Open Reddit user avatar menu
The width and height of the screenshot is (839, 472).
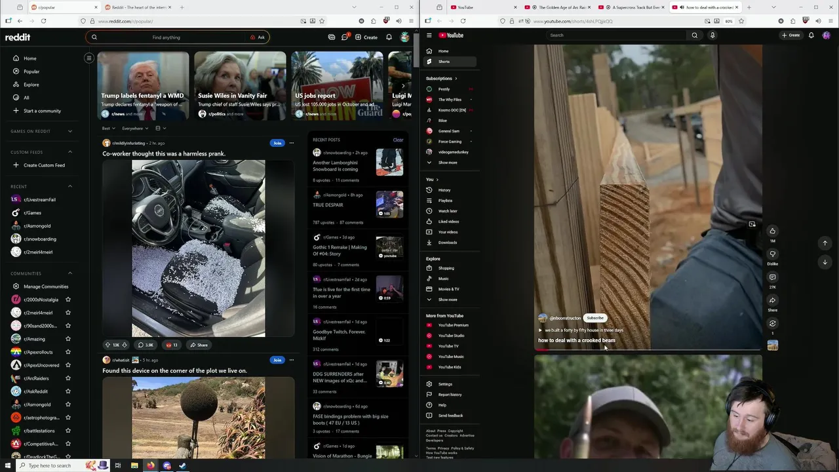coord(405,37)
